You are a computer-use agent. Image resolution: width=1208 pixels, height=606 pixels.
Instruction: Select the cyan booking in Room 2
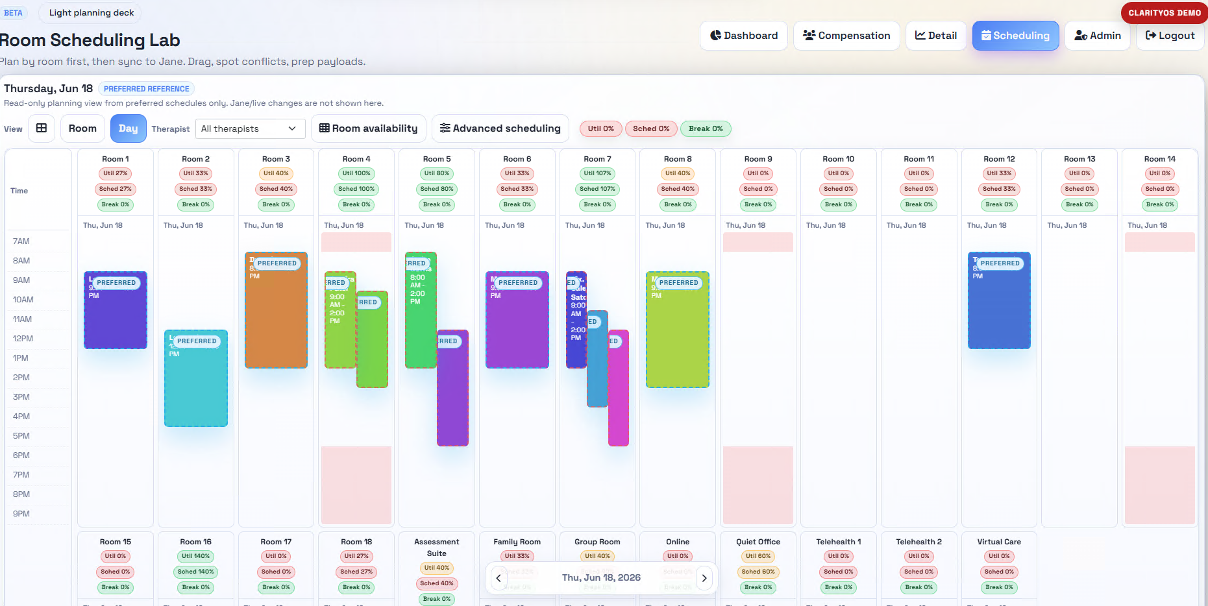tap(196, 378)
